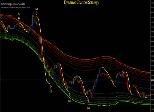Click the up arrow at the second trough

[69, 95]
